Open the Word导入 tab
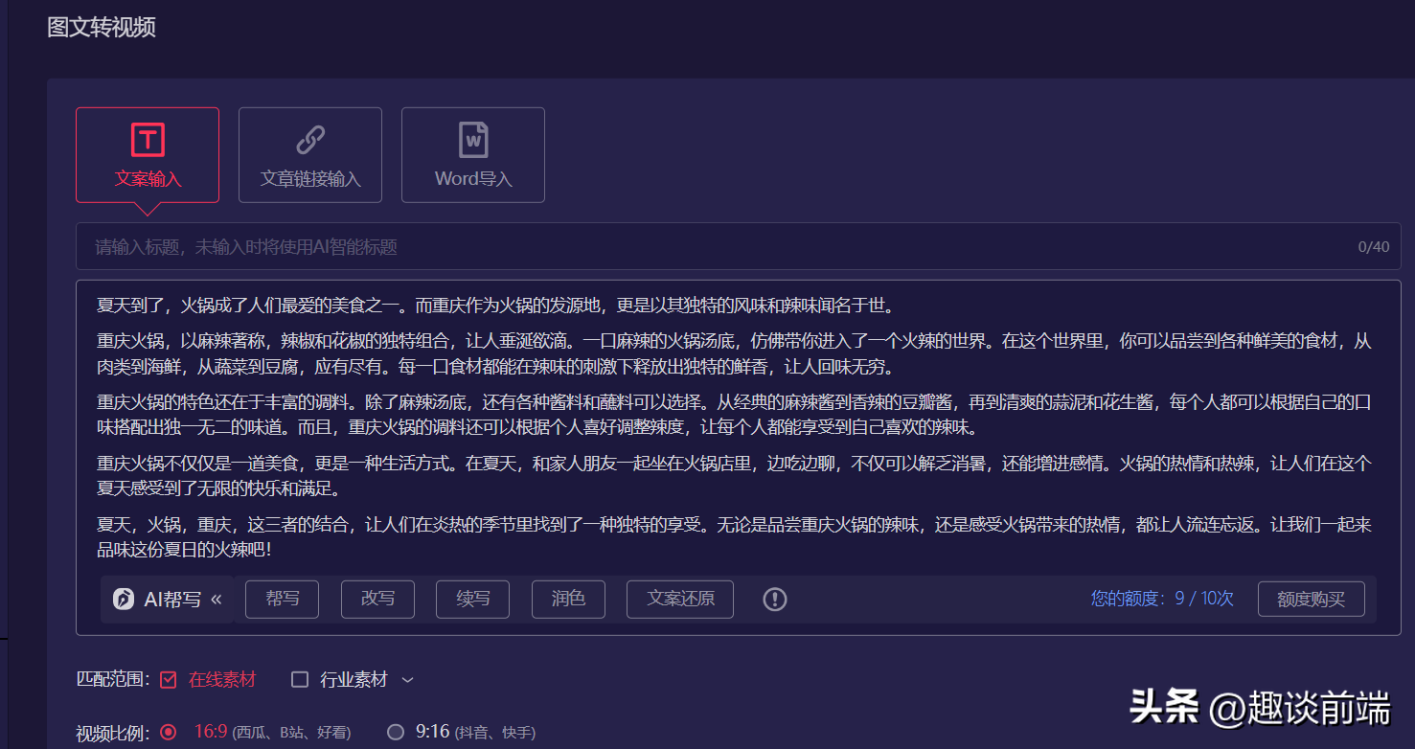This screenshot has width=1415, height=749. [x=473, y=155]
